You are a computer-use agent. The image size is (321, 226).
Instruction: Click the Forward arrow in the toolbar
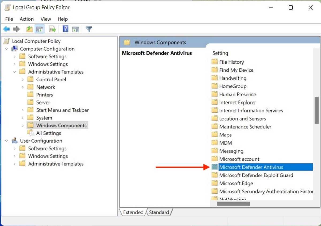tap(16, 29)
